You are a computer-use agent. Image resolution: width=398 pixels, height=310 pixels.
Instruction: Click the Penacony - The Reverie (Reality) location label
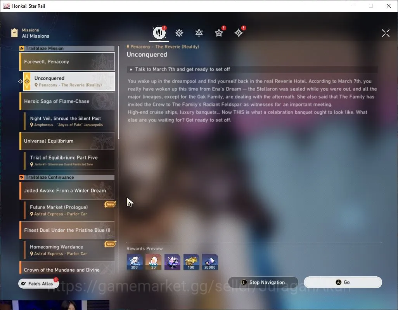[163, 46]
